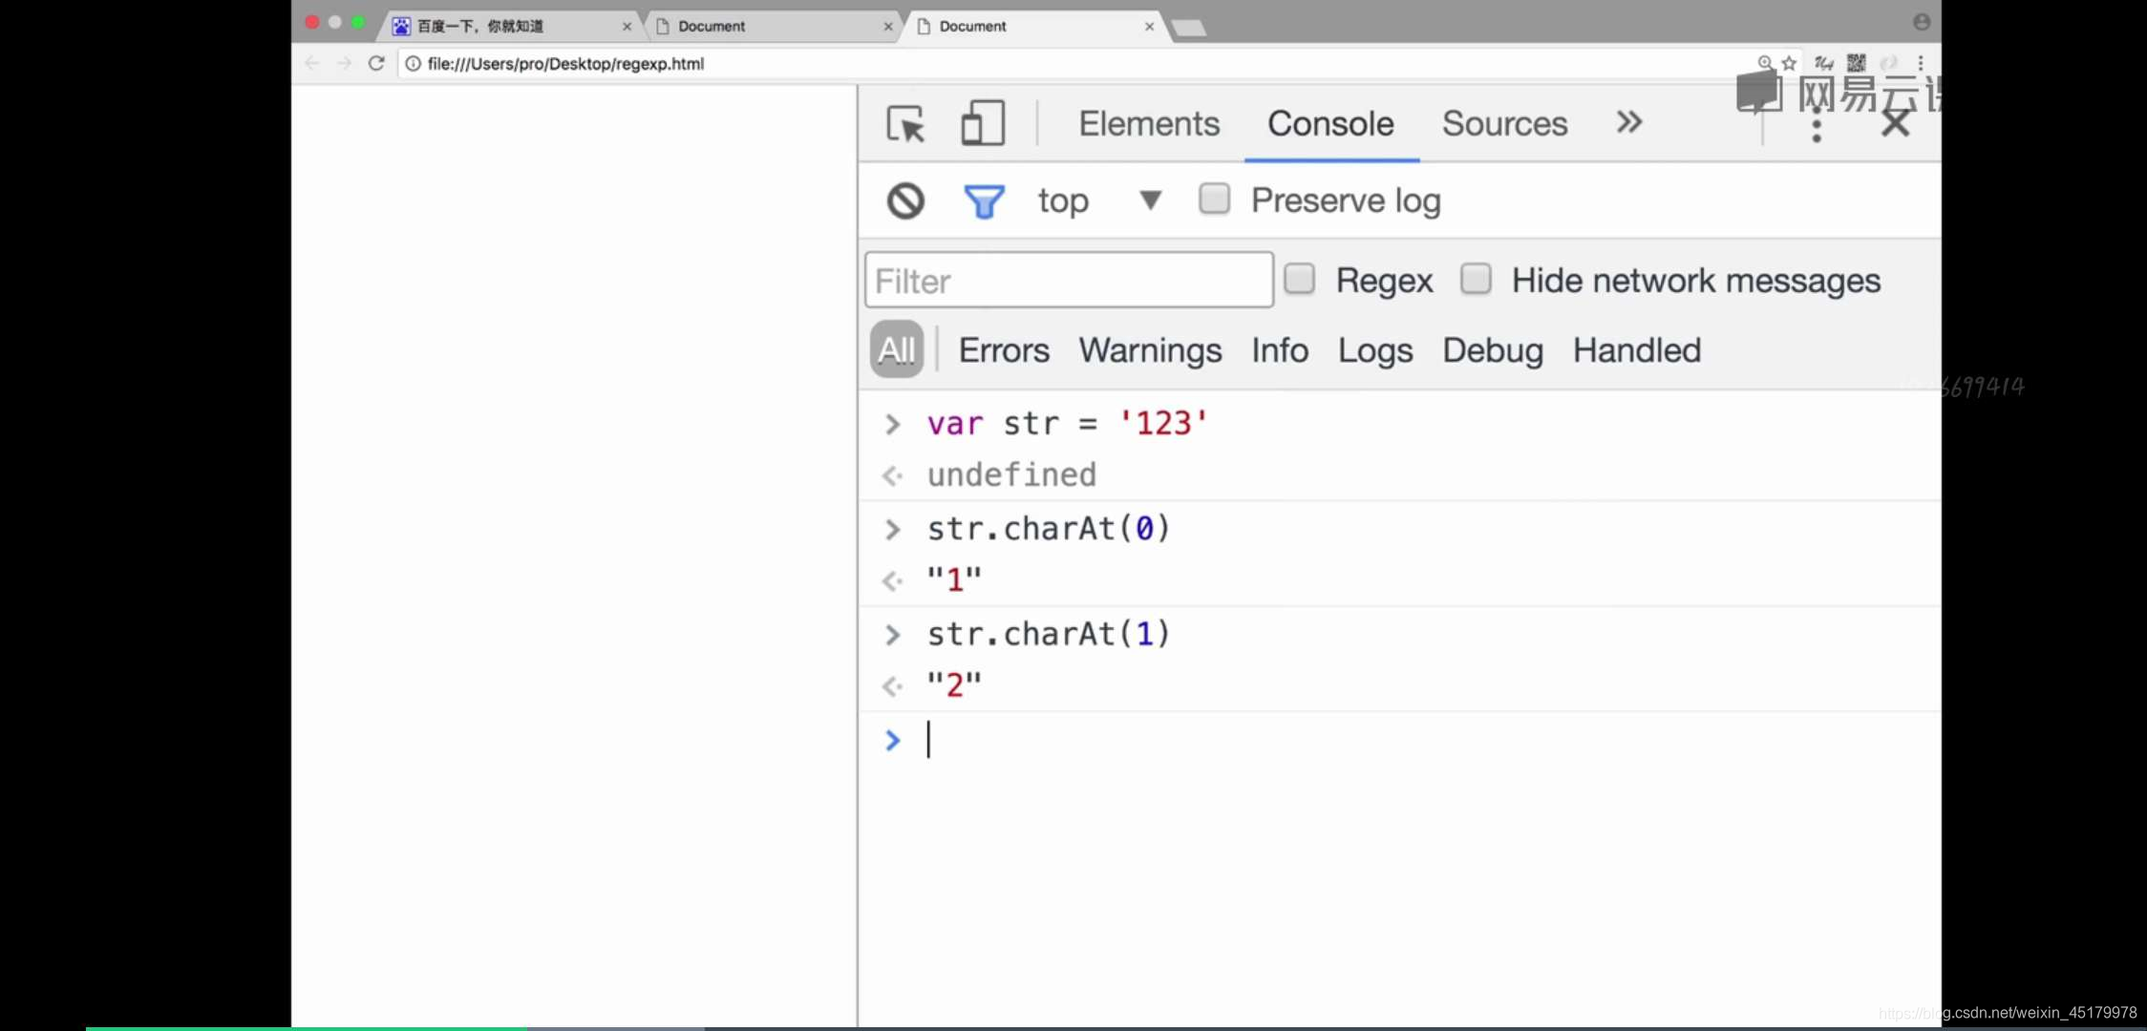
Task: Expand more DevTools tabs chevron
Action: click(x=1628, y=122)
